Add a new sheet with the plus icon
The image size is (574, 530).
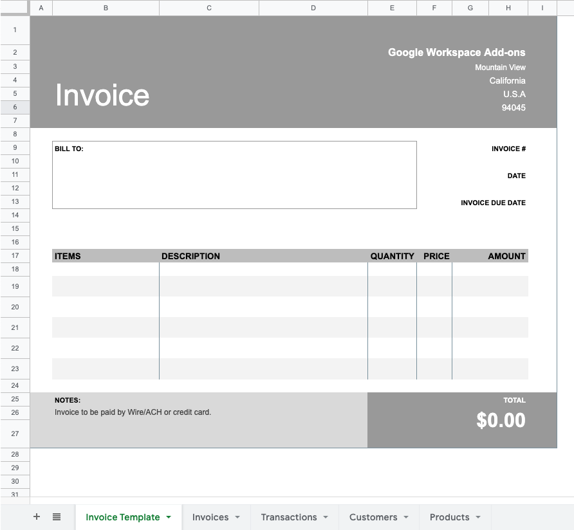[37, 517]
